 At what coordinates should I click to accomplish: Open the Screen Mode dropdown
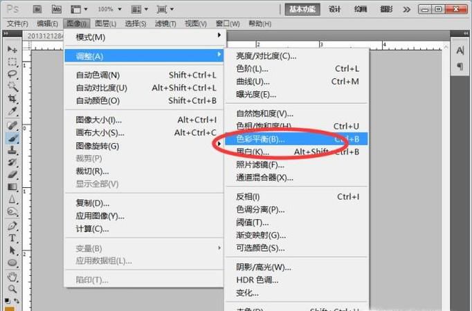pos(165,9)
